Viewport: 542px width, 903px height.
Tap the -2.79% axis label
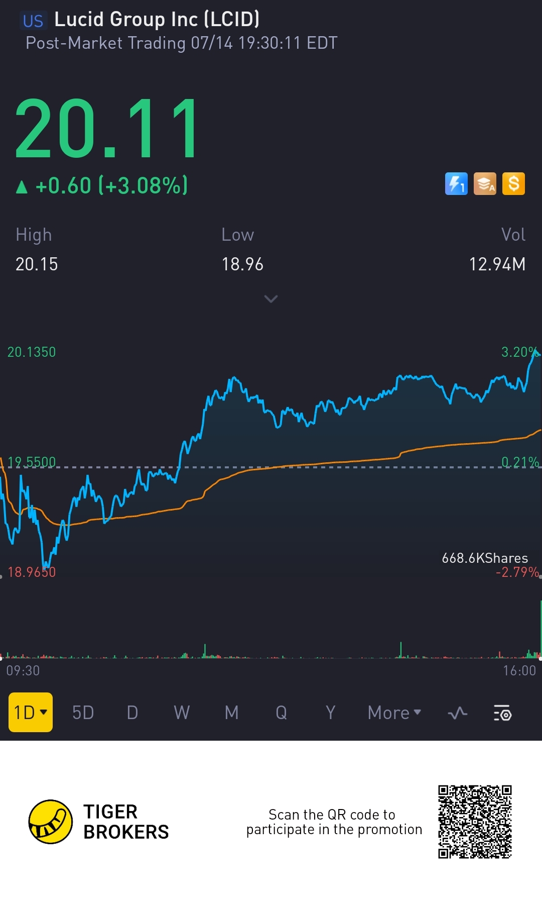pyautogui.click(x=517, y=572)
